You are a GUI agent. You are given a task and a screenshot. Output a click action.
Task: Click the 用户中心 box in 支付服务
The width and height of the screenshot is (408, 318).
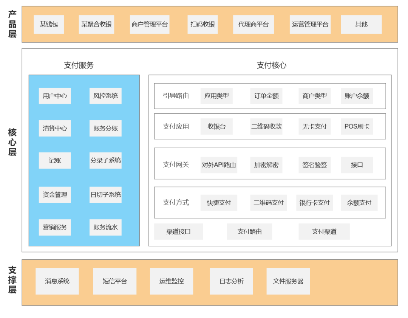click(x=55, y=96)
